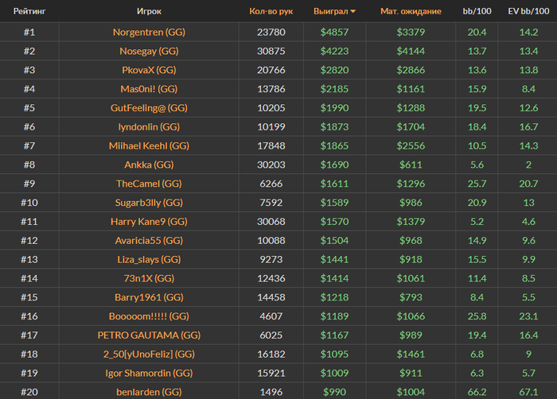Open PETRO GAUTAMA (GG) profile

click(x=149, y=335)
